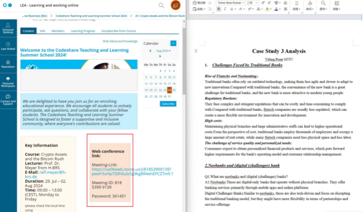Viewport: 363px width, 212px height.
Task: Open Personal Workspace in the LEA sidebar
Action: 8,82
